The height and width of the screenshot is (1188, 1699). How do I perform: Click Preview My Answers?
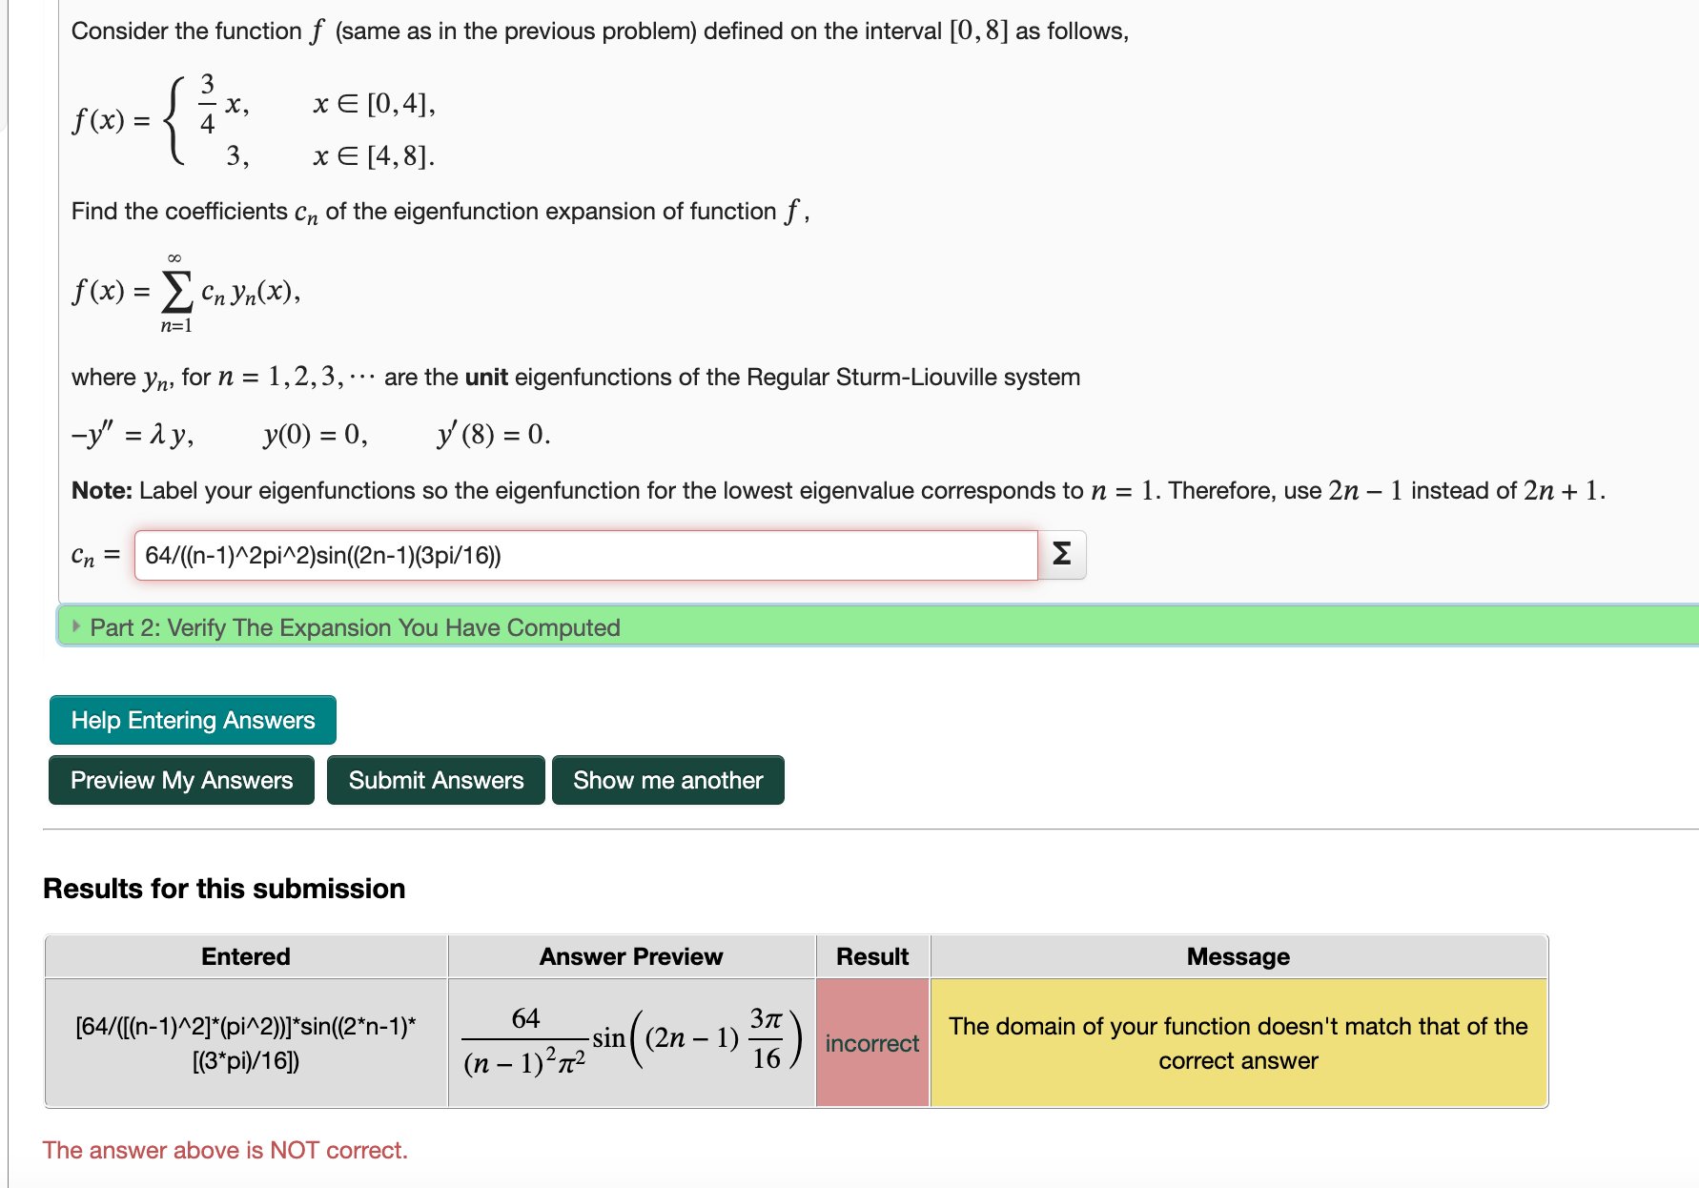point(180,780)
